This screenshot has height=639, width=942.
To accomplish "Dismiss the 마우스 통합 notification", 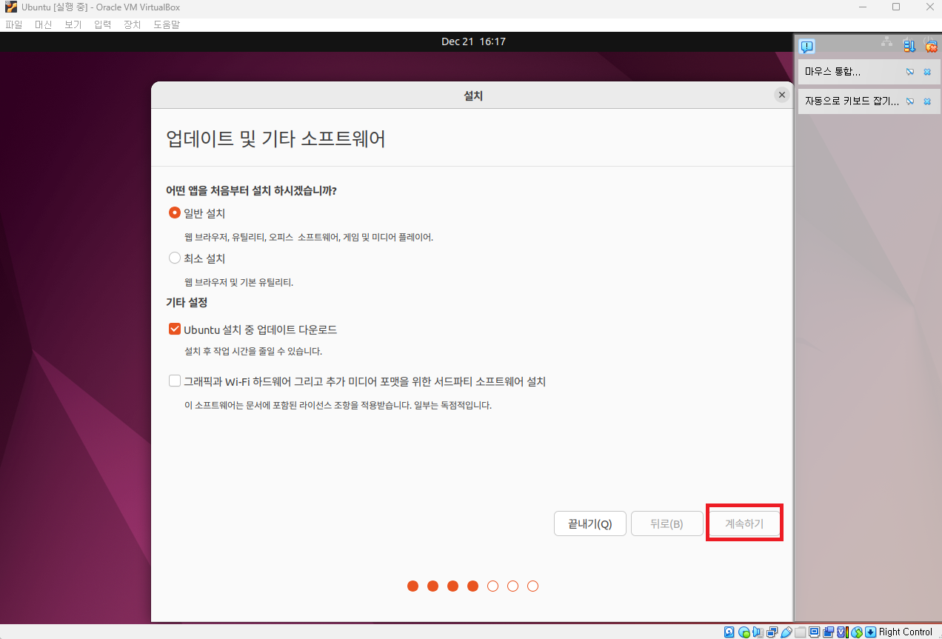I will click(x=927, y=72).
